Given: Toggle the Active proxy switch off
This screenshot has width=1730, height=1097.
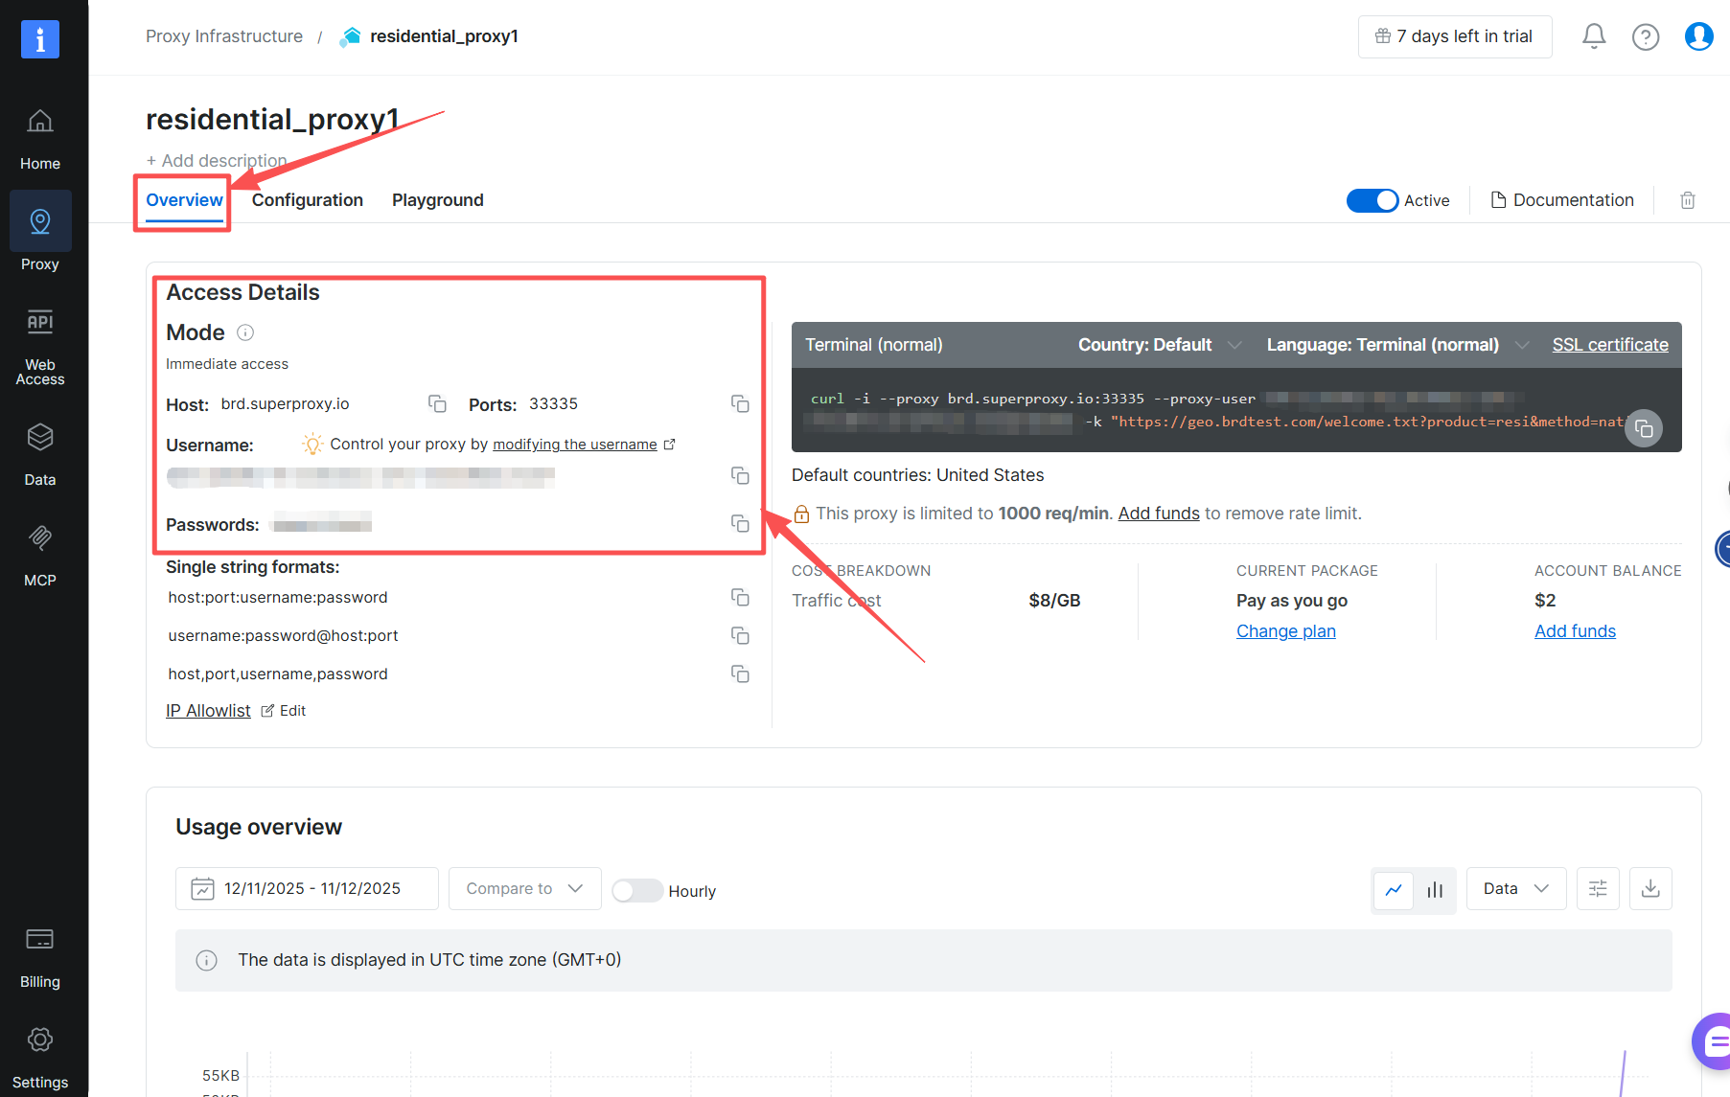Looking at the screenshot, I should pyautogui.click(x=1372, y=200).
